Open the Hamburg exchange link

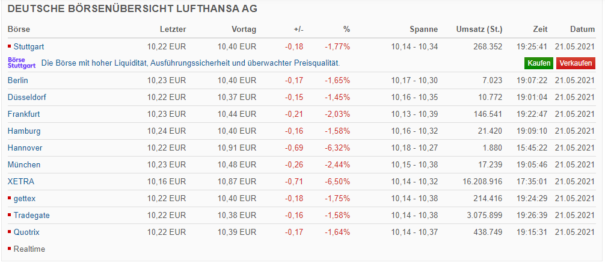tap(24, 131)
